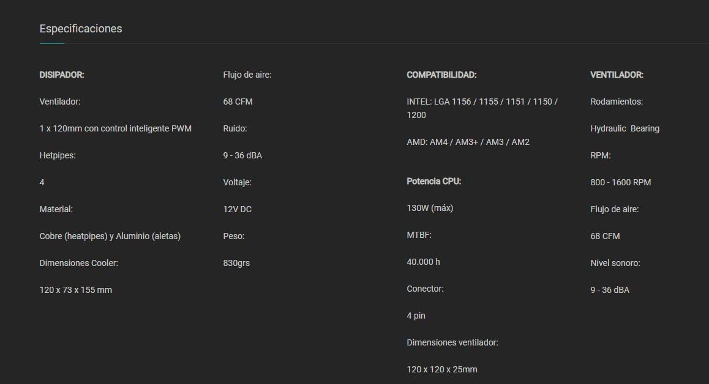Select the 'Hydraulic Bearing' value
This screenshot has width=709, height=384.
[x=625, y=129]
